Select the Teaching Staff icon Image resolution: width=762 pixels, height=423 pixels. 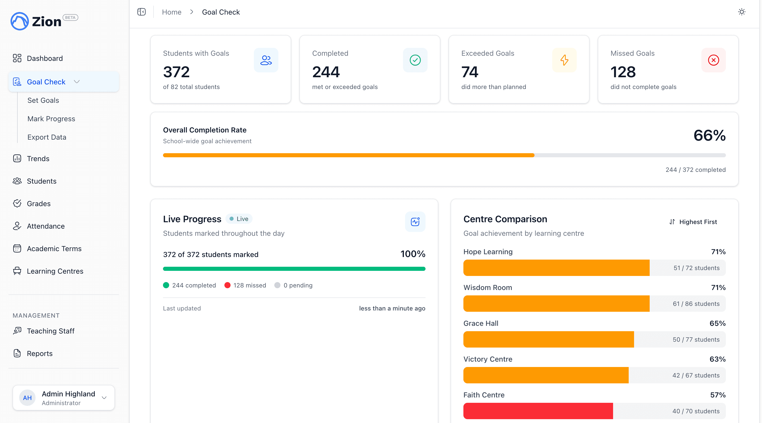pos(17,331)
